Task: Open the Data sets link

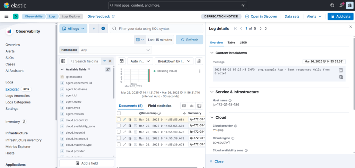Action: point(292,16)
